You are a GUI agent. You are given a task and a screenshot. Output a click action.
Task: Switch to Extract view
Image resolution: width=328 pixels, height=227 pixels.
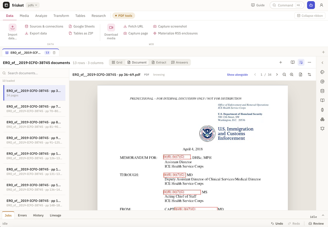pyautogui.click(x=159, y=62)
